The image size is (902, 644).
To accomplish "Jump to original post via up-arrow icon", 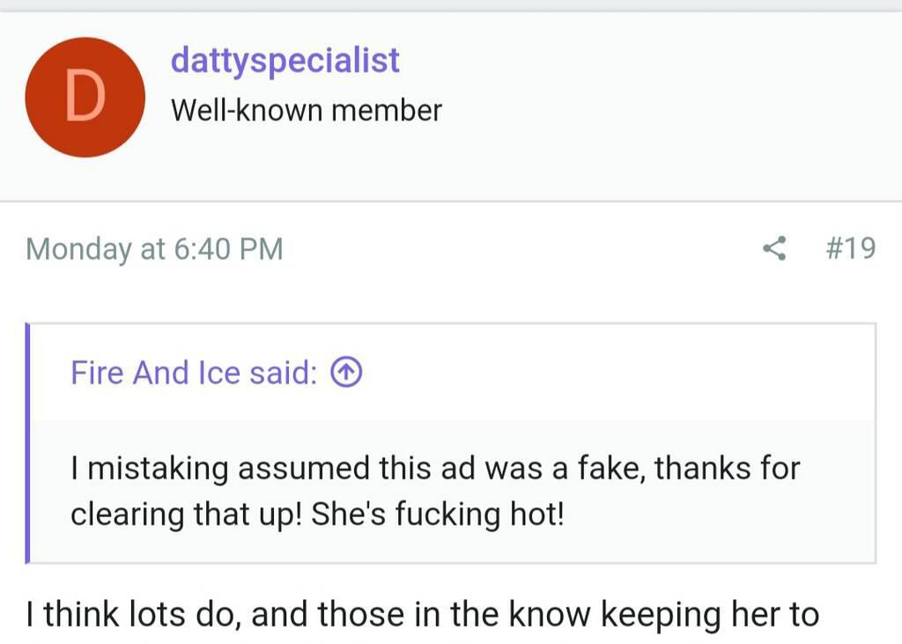I will point(346,374).
